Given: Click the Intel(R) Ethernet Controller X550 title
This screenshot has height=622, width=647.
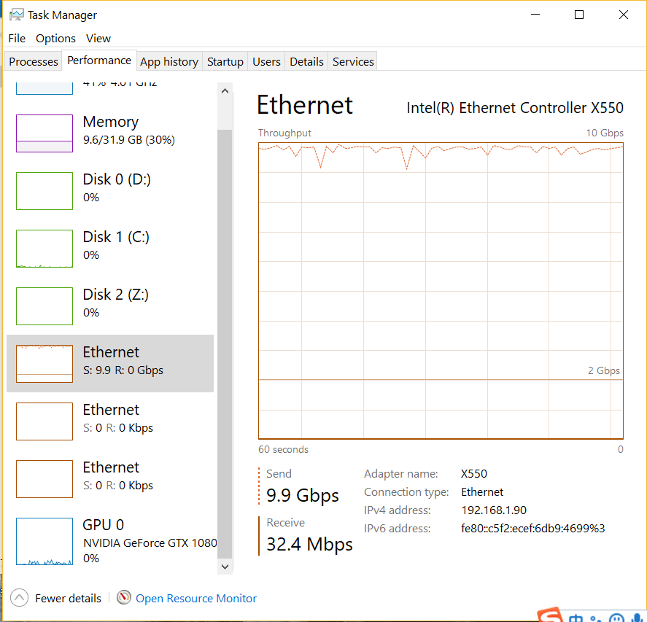Looking at the screenshot, I should tap(514, 108).
